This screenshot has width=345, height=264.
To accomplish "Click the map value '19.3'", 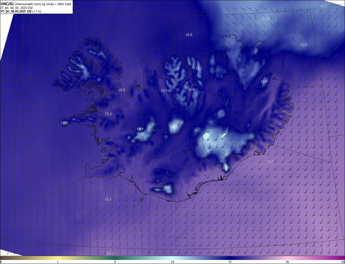I will pyautogui.click(x=108, y=114).
